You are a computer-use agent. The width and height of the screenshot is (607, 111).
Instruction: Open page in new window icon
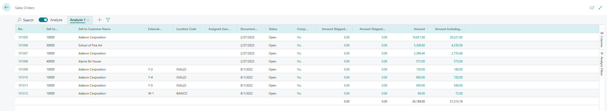pyautogui.click(x=592, y=8)
